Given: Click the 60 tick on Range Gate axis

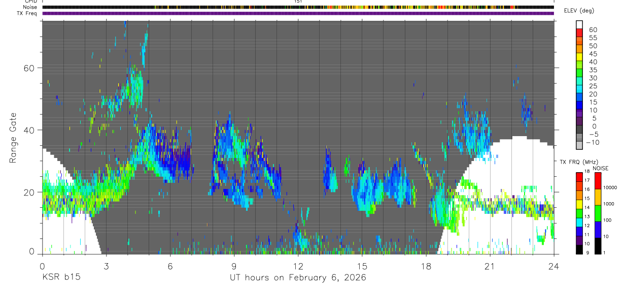Looking at the screenshot, I should [x=29, y=68].
